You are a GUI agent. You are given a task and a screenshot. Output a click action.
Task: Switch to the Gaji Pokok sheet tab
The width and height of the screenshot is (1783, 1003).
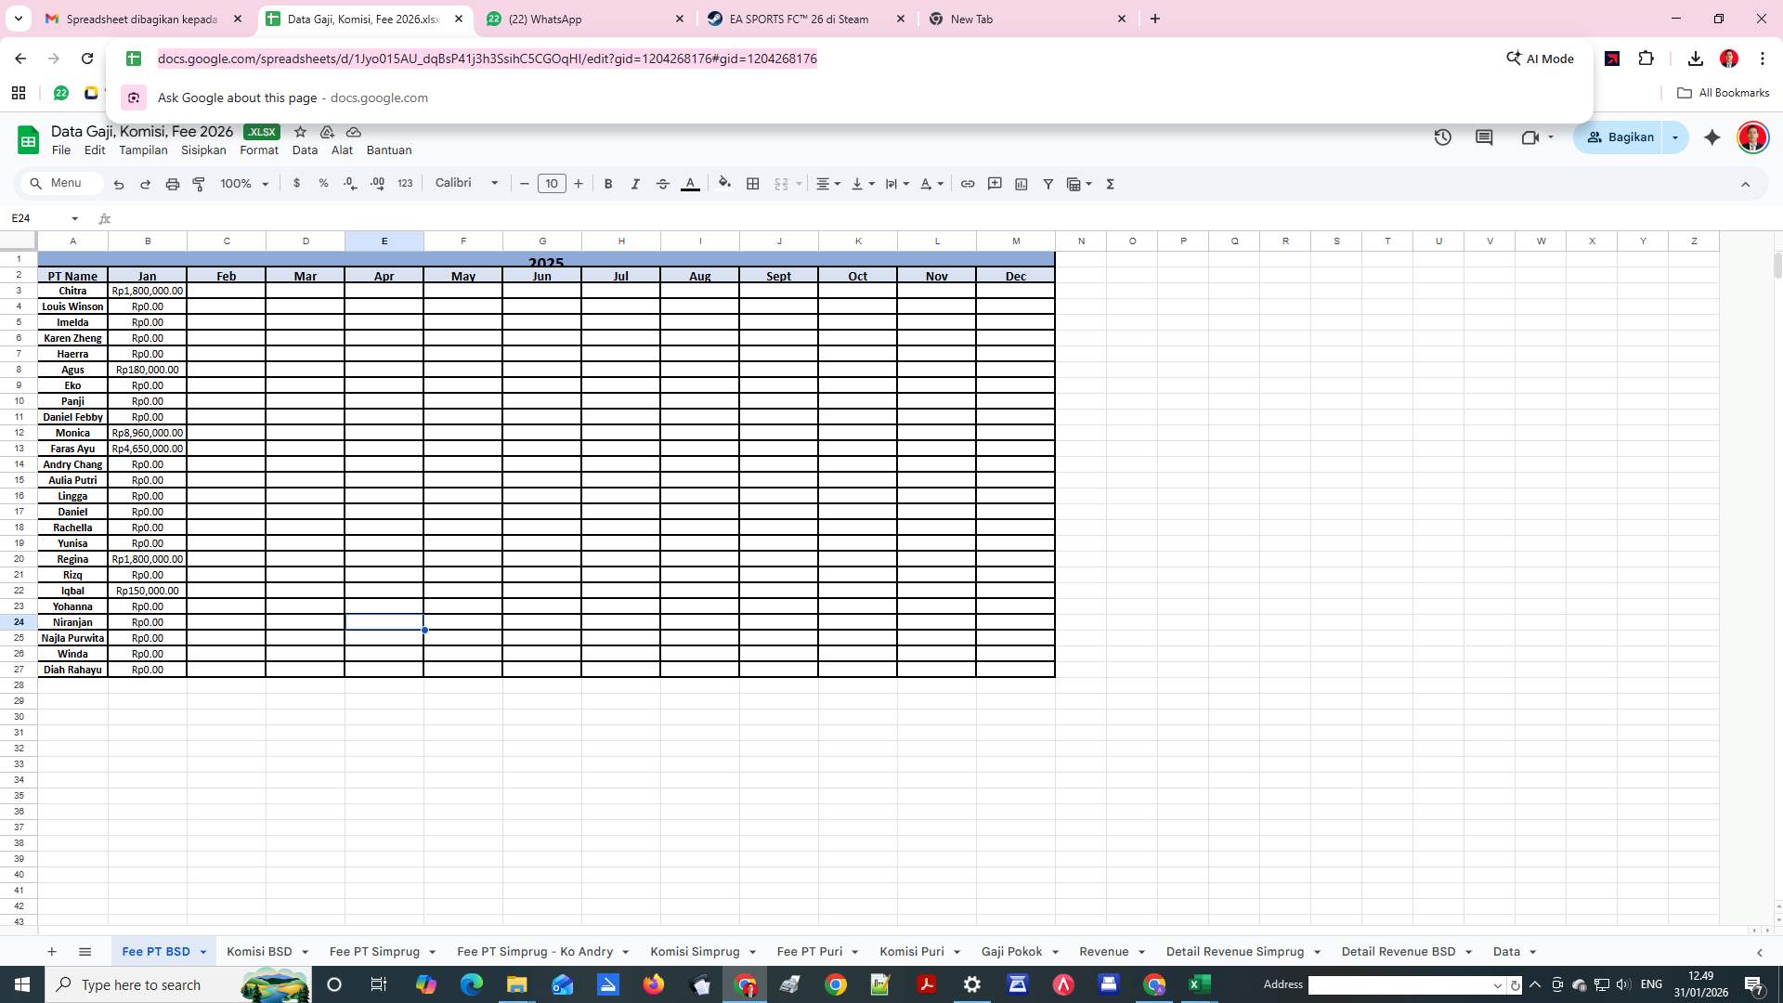pos(1011,952)
